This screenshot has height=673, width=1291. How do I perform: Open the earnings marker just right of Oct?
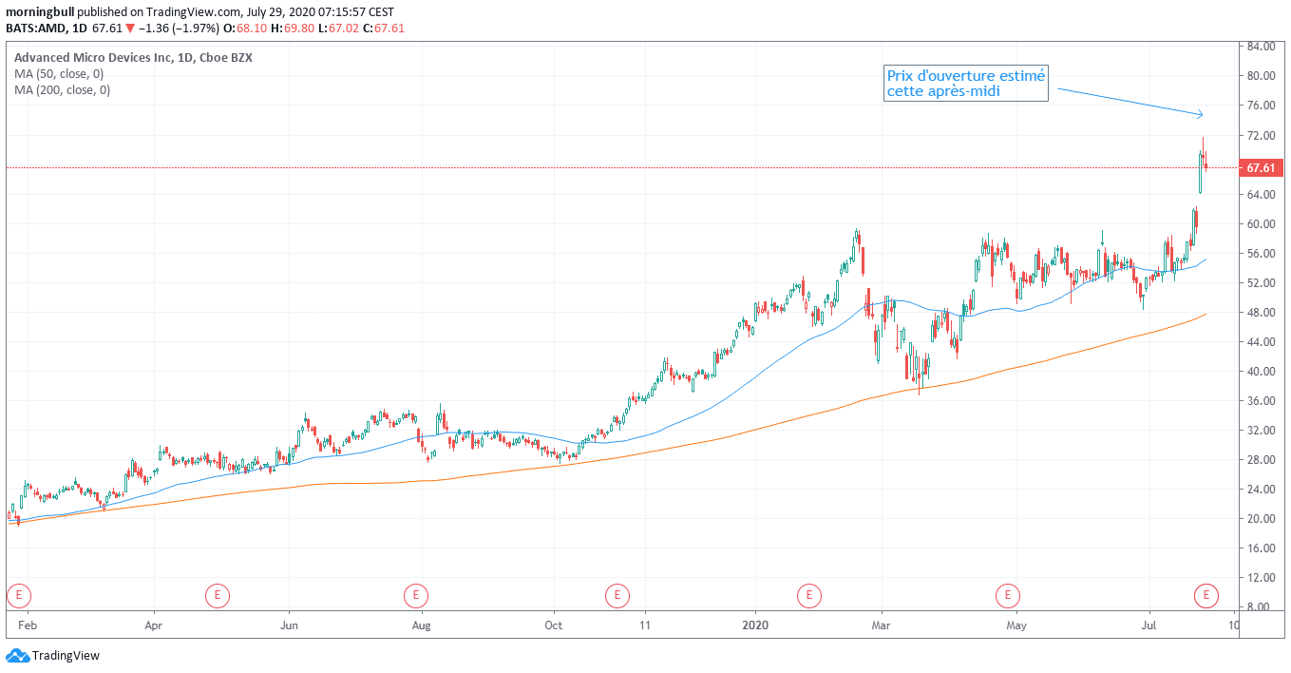click(x=617, y=596)
